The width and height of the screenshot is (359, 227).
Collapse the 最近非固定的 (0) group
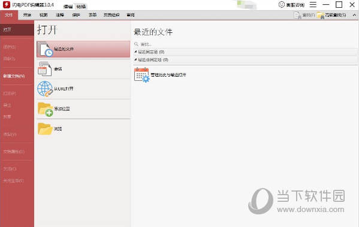tap(135, 60)
